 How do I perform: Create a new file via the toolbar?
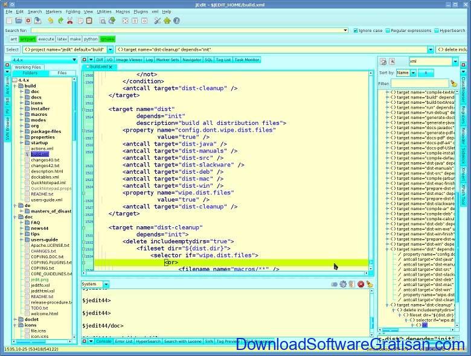click(x=9, y=21)
